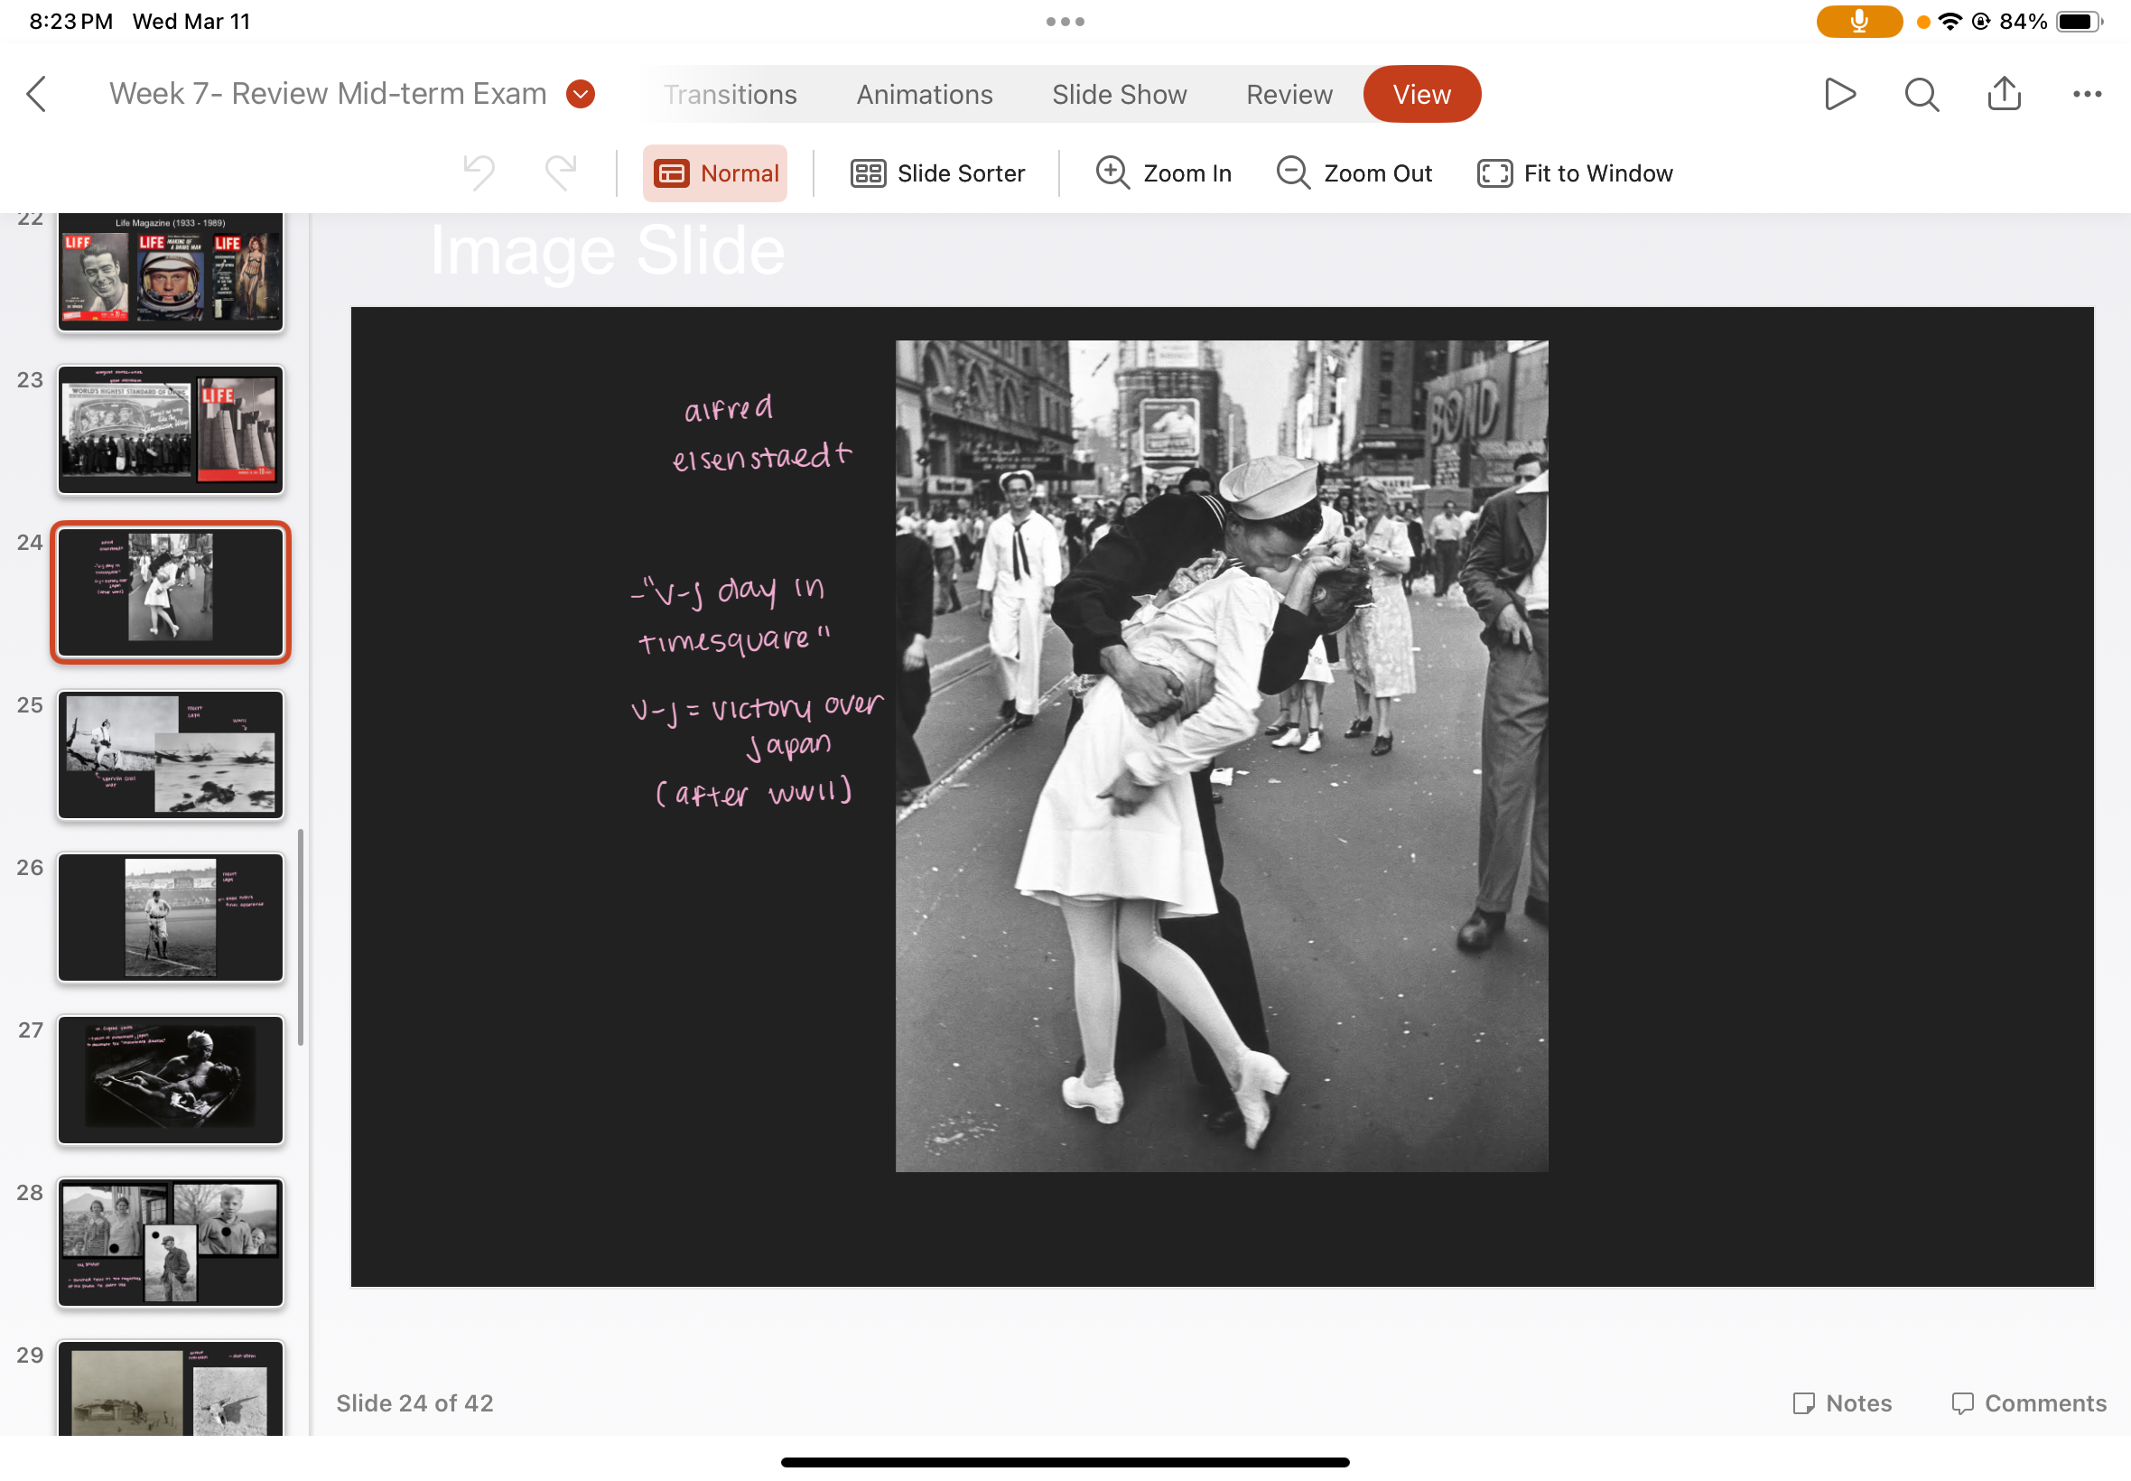
Task: Select Fit to Window
Action: (x=1575, y=173)
